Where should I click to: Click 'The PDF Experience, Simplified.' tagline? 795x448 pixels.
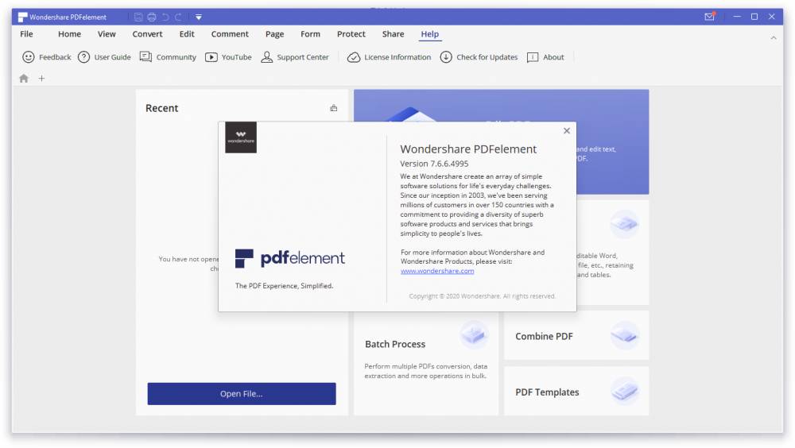click(x=284, y=286)
